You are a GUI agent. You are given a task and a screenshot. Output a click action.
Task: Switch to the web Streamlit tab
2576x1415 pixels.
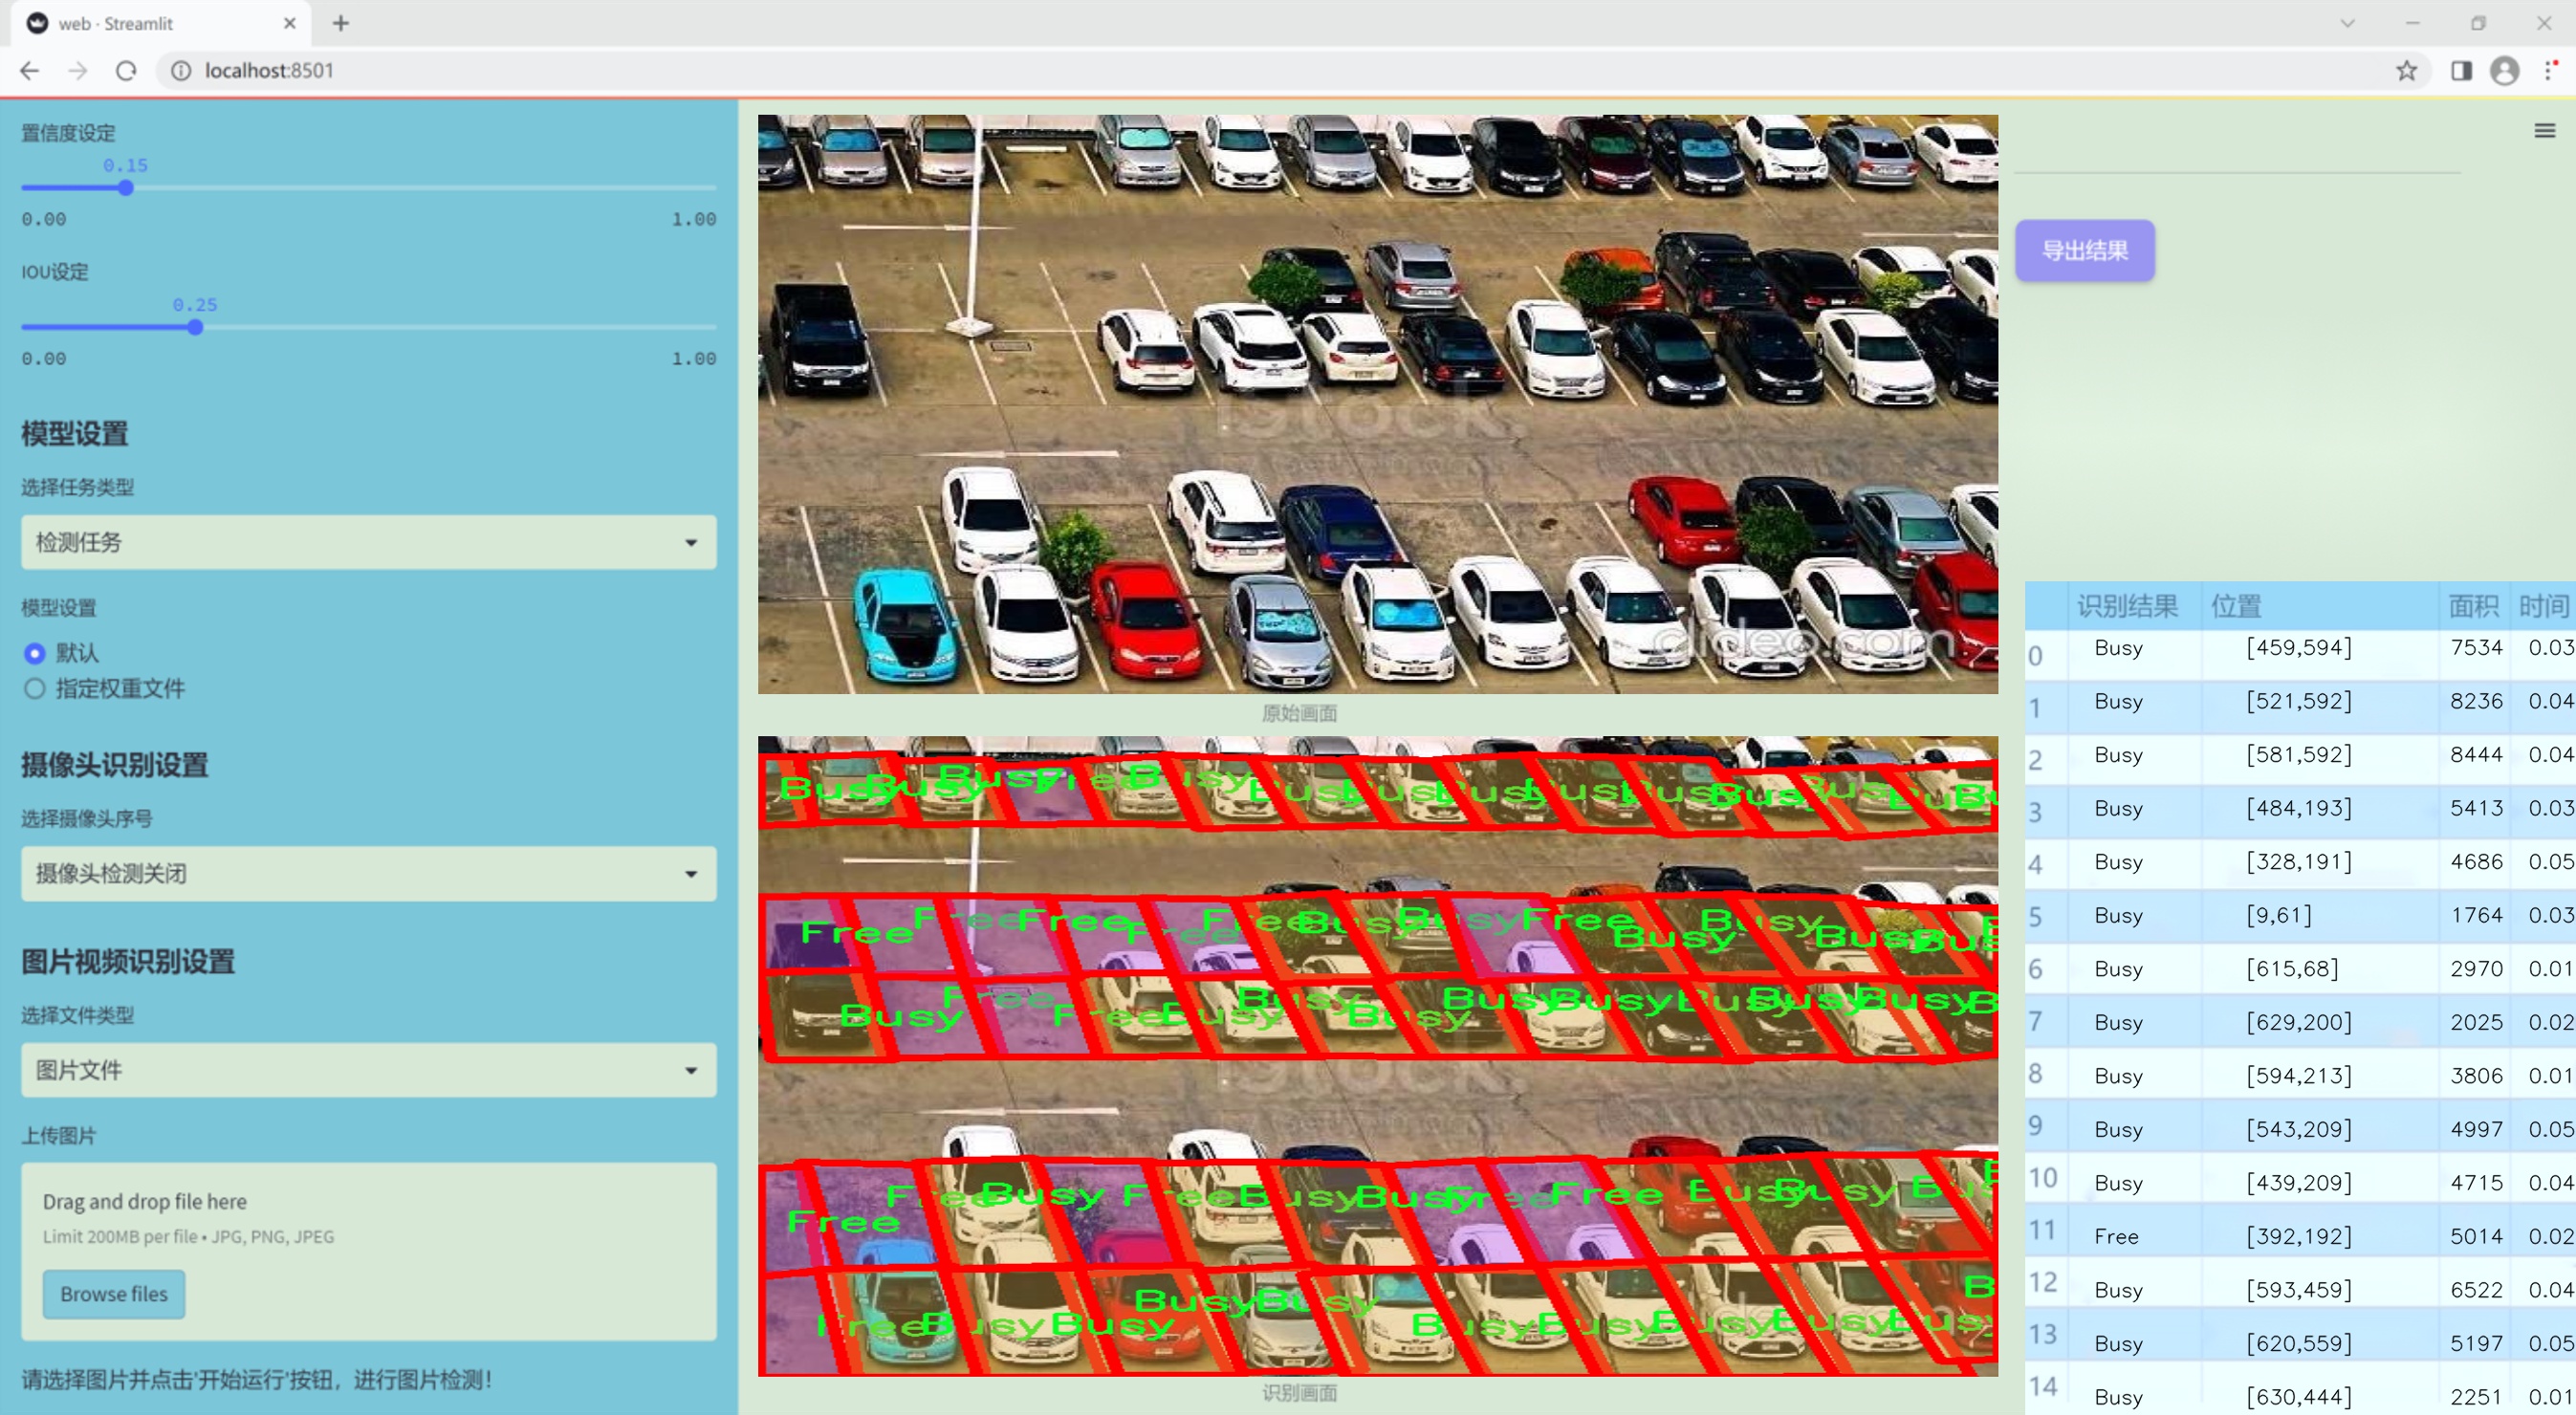[x=150, y=23]
